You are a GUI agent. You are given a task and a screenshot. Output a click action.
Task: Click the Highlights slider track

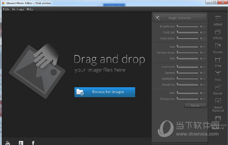coord(188,79)
